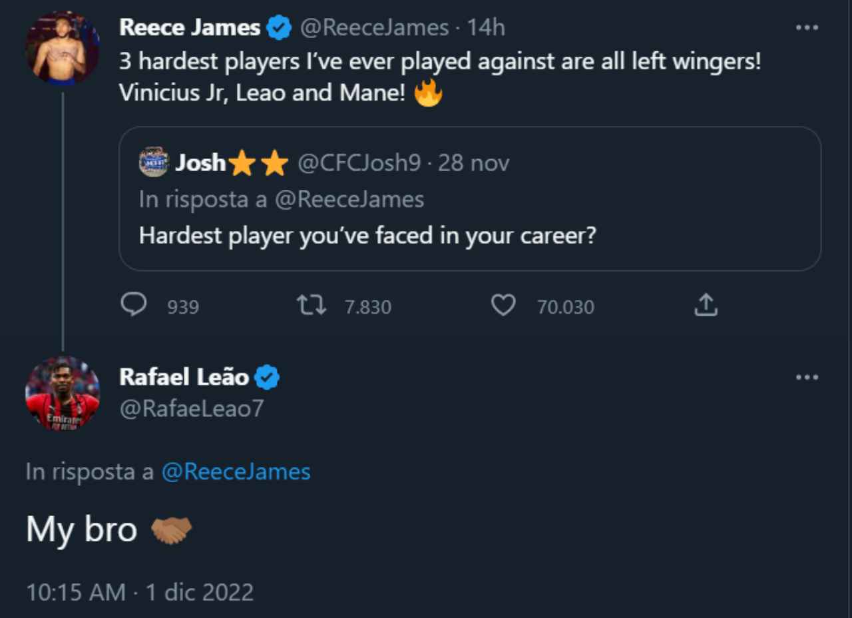This screenshot has height=618, width=852.
Task: Select the heart icon showing 70.030 likes
Action: pyautogui.click(x=503, y=305)
